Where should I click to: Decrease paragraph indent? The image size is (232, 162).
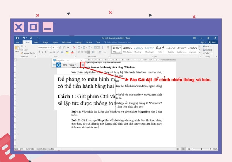pos(95,47)
